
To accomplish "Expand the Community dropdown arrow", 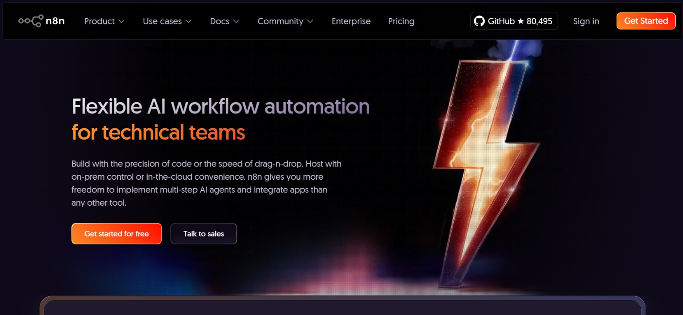I will (x=310, y=21).
